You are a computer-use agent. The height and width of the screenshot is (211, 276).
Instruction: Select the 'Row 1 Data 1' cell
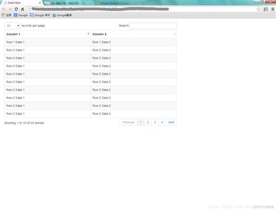pos(47,42)
